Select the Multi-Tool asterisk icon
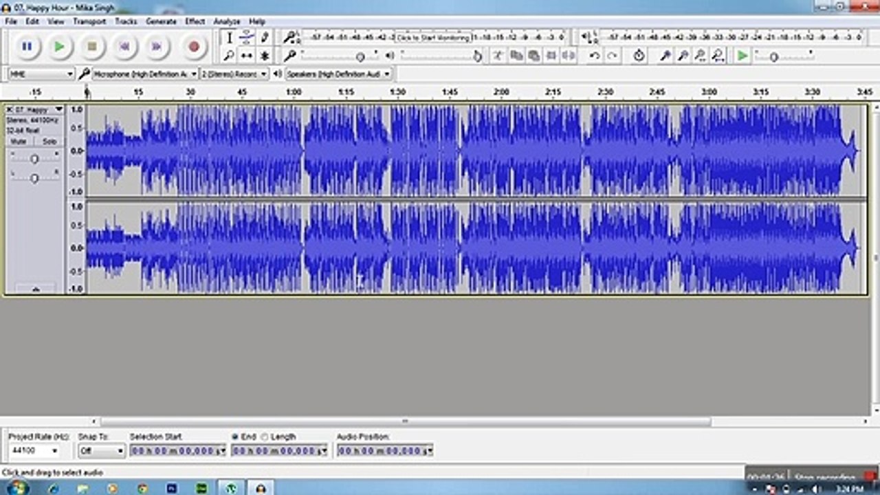 click(x=265, y=56)
